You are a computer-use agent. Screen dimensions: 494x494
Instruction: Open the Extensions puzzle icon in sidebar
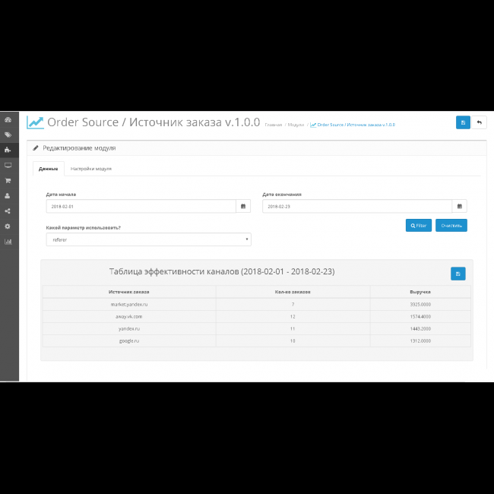point(8,150)
